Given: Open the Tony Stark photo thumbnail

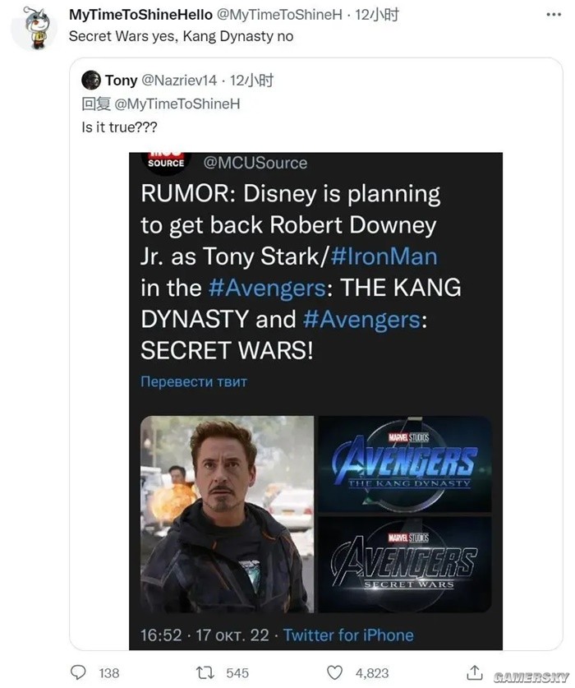Looking at the screenshot, I should coord(227,514).
